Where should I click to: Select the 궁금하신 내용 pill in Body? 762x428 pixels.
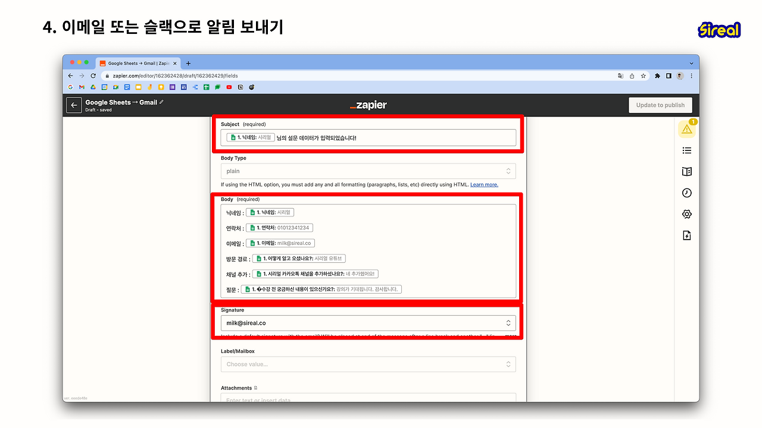[x=321, y=289]
